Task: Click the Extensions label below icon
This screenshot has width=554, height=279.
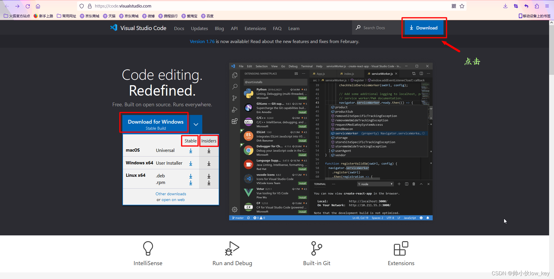Action: (x=401, y=263)
